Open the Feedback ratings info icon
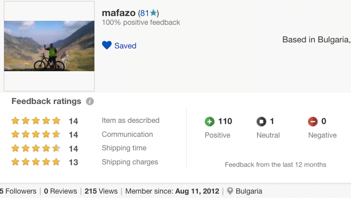 (90, 101)
